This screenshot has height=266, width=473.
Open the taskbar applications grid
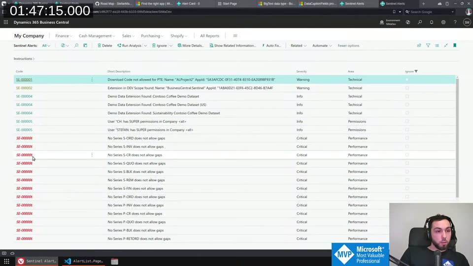6,261
